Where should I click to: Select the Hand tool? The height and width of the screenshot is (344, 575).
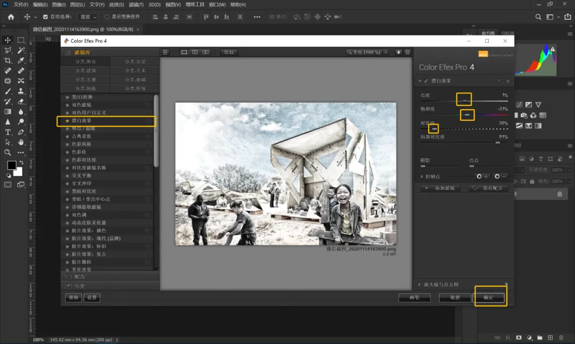click(21, 142)
